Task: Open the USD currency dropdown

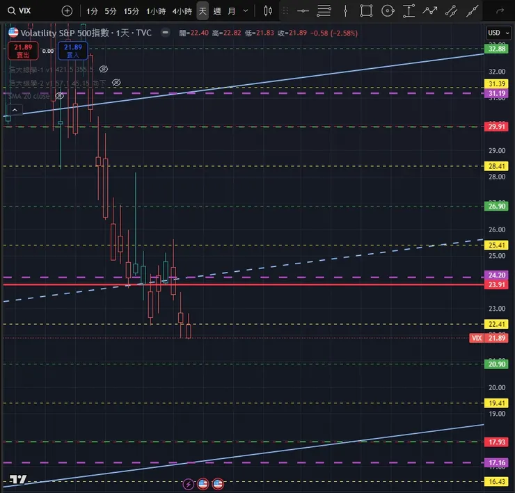Action: tap(498, 33)
